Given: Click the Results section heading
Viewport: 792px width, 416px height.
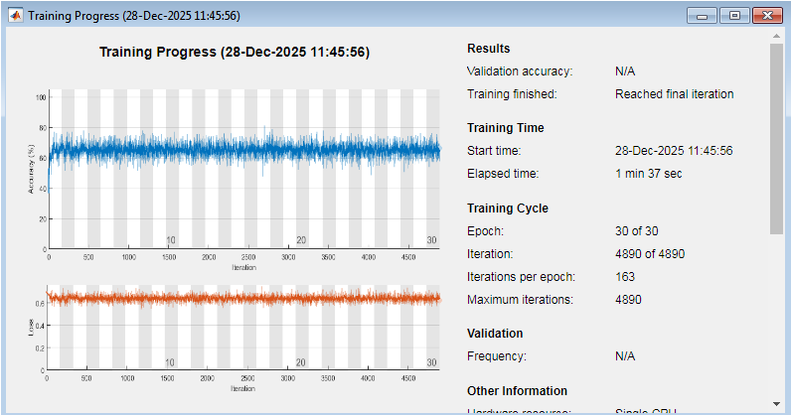Looking at the screenshot, I should point(488,49).
